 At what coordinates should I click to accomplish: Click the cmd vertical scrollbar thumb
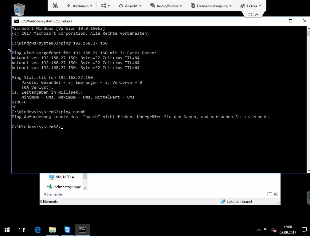pos(308,33)
